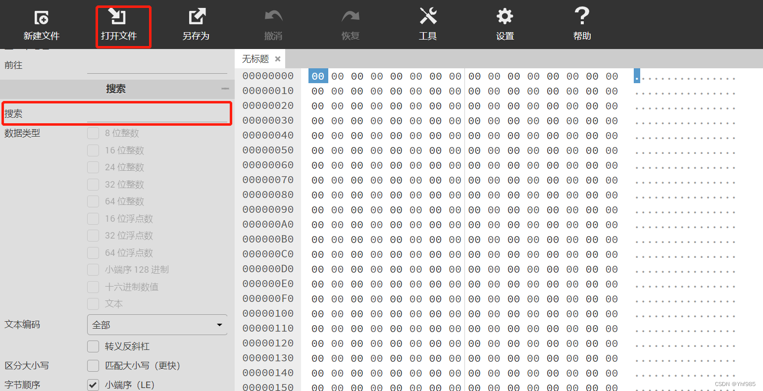
Task: Click the offset label 000000F0
Action: pos(268,299)
